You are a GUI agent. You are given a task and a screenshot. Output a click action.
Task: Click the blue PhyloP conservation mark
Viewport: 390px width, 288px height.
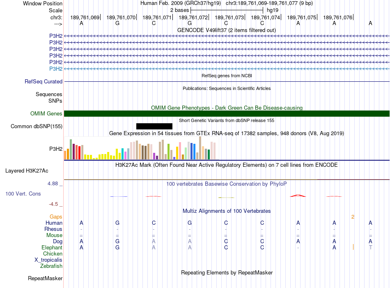119,196
